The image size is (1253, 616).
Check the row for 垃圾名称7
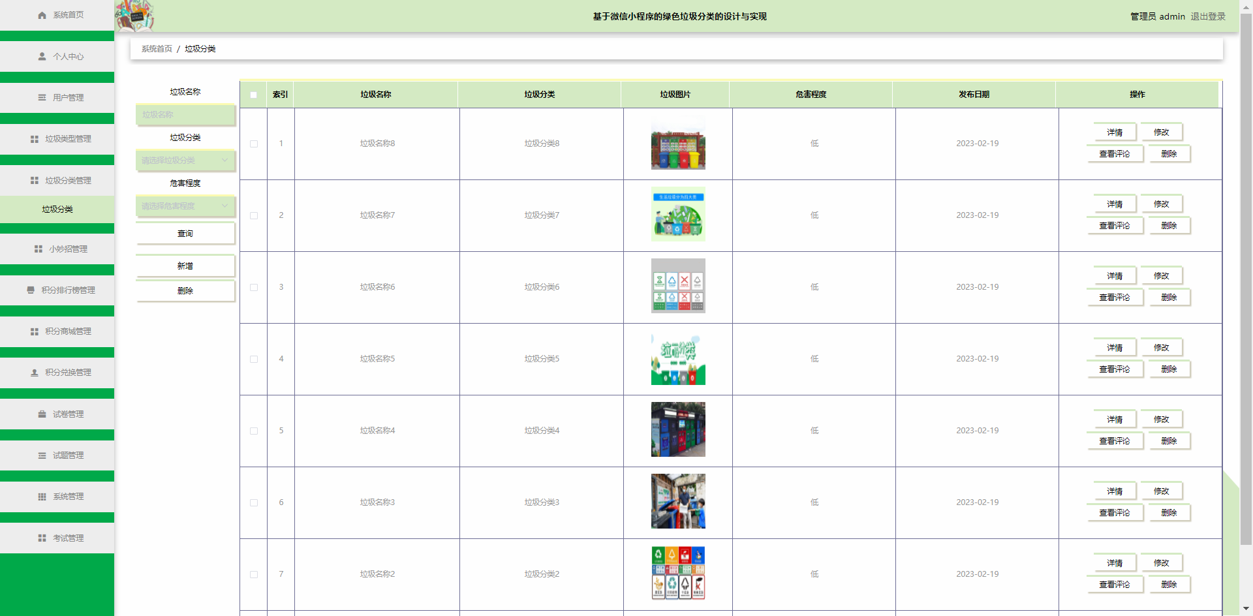point(254,215)
